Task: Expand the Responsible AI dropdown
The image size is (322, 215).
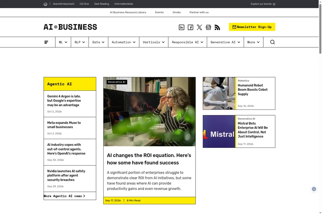Action: [187, 42]
